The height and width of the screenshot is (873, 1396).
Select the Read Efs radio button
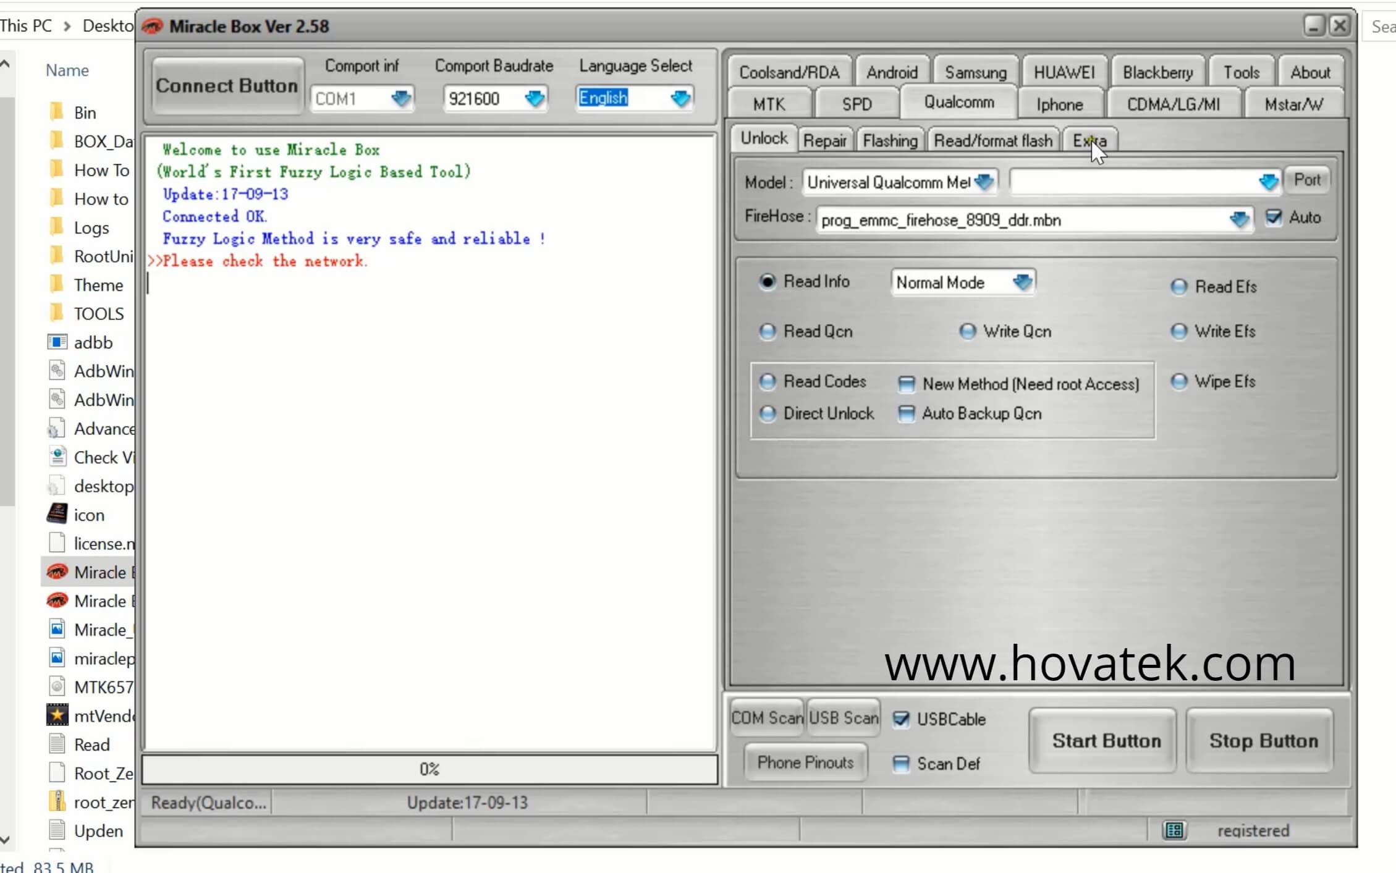[1178, 287]
